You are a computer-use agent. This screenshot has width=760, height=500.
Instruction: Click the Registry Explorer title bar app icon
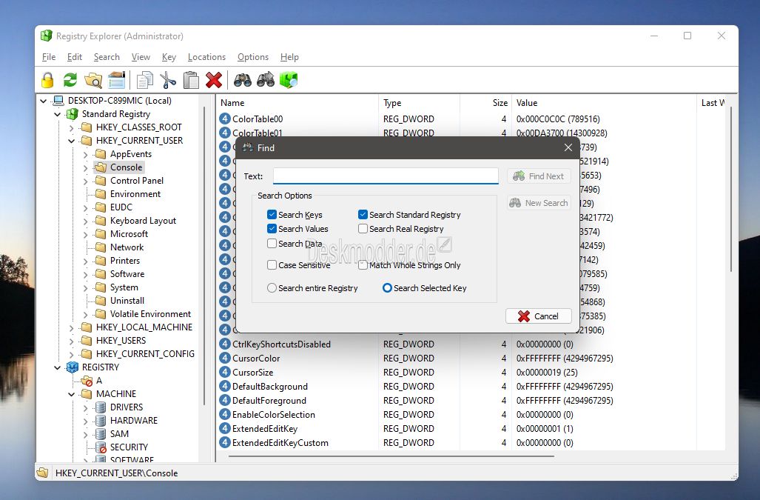47,36
